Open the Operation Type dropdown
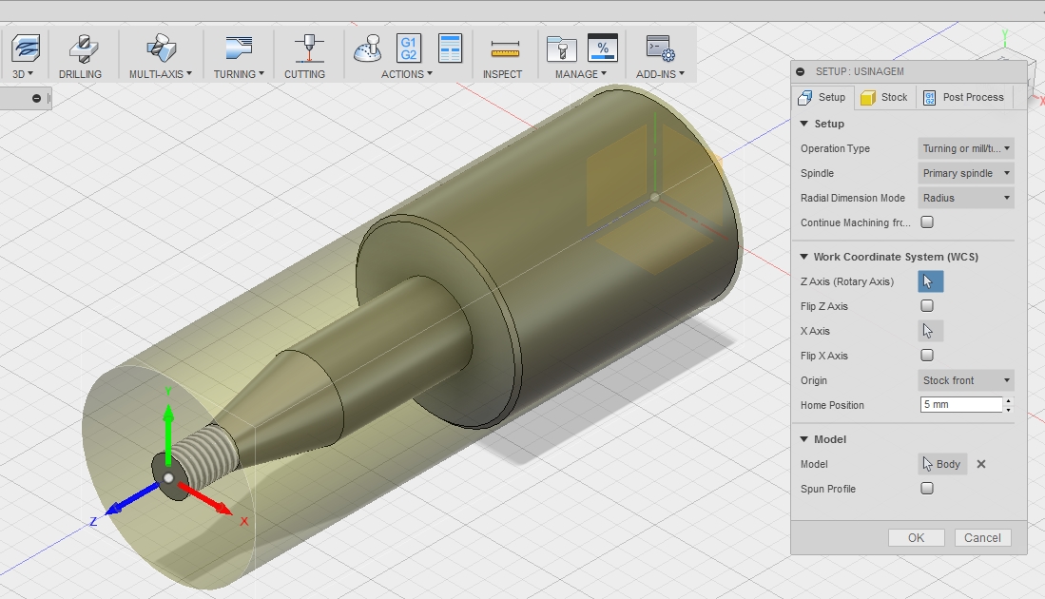 [965, 148]
